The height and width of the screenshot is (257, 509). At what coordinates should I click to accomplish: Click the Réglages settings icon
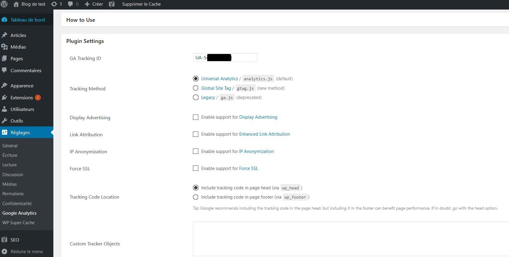click(4, 132)
